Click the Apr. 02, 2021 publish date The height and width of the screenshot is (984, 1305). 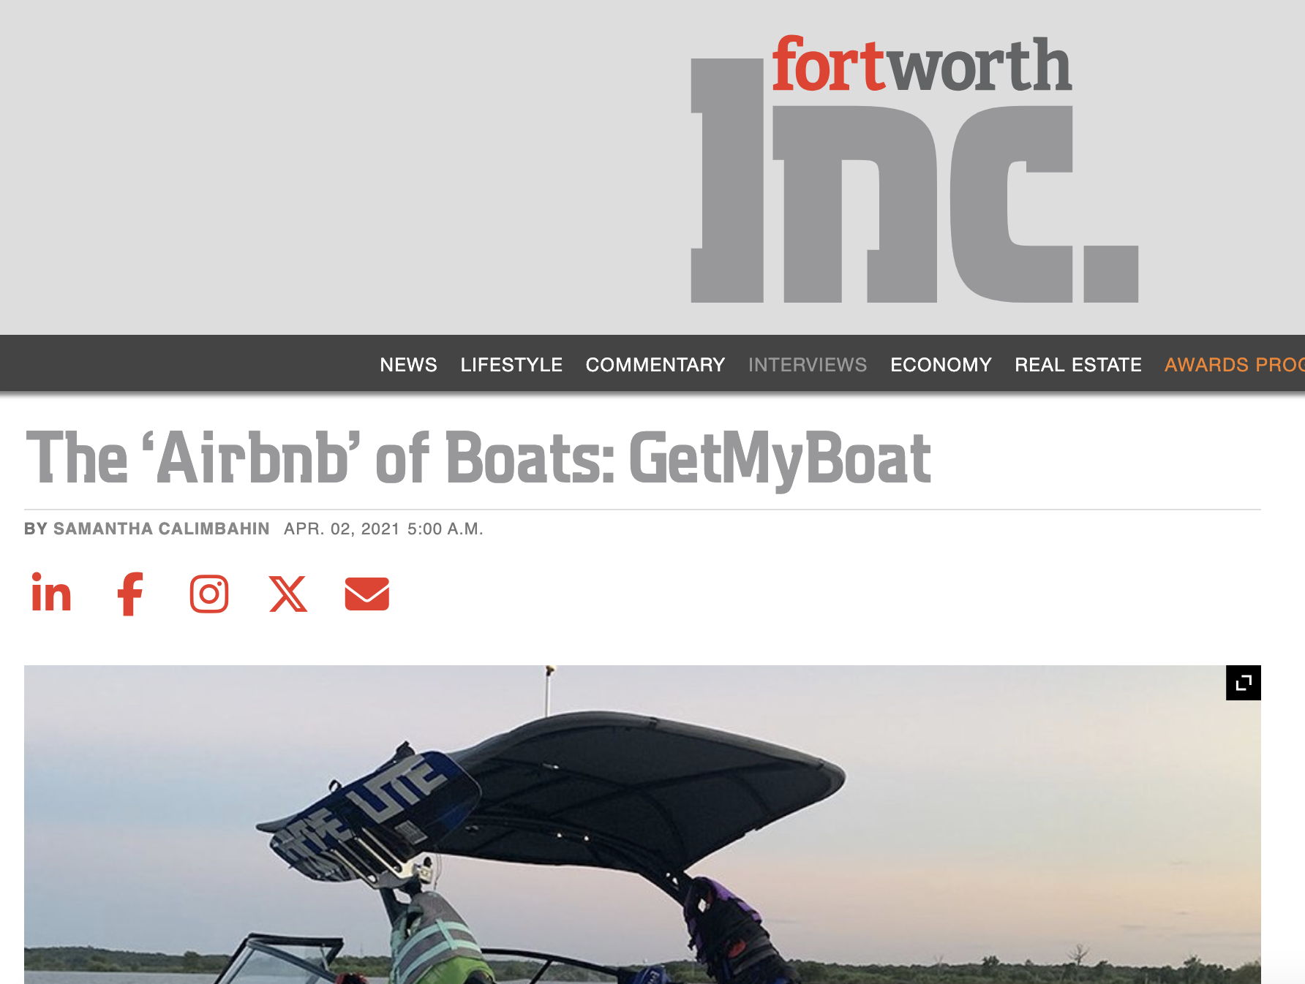[342, 529]
